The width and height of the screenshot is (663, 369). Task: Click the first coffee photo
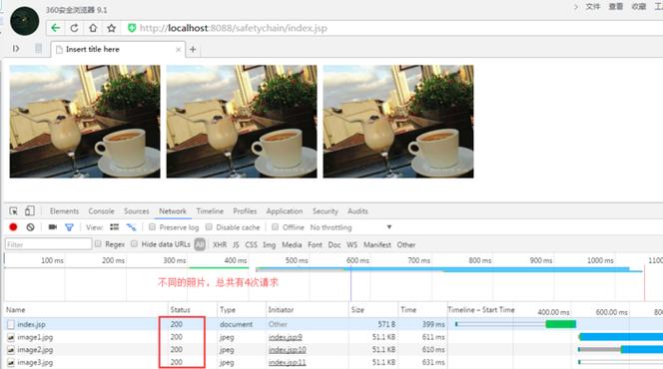click(85, 121)
